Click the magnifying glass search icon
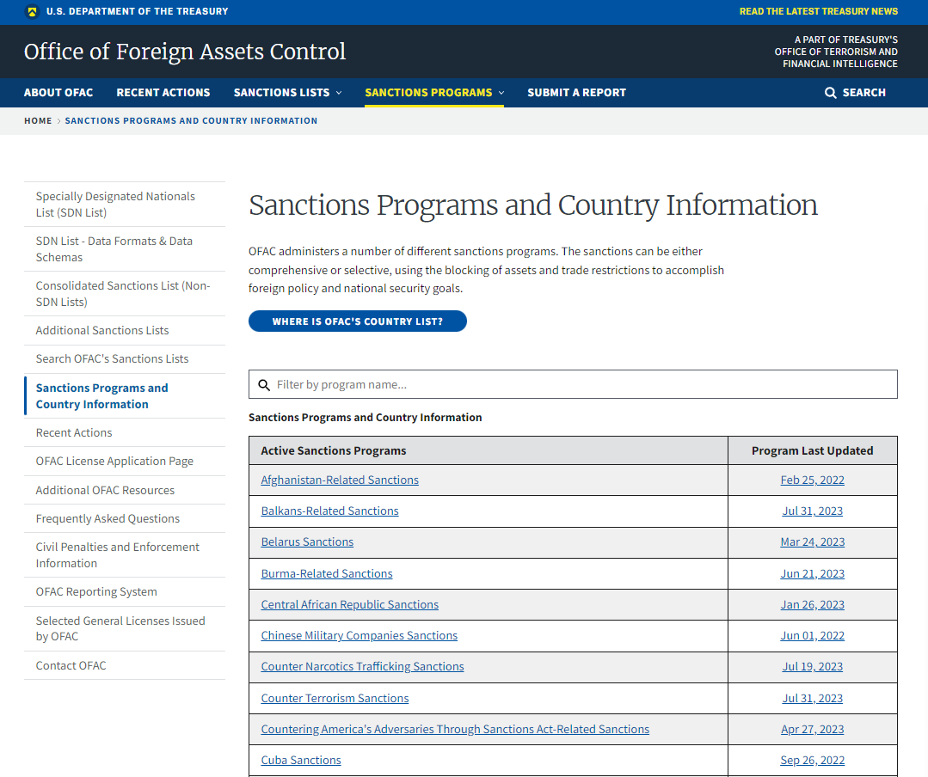Viewport: 928px width, 777px height. [830, 93]
